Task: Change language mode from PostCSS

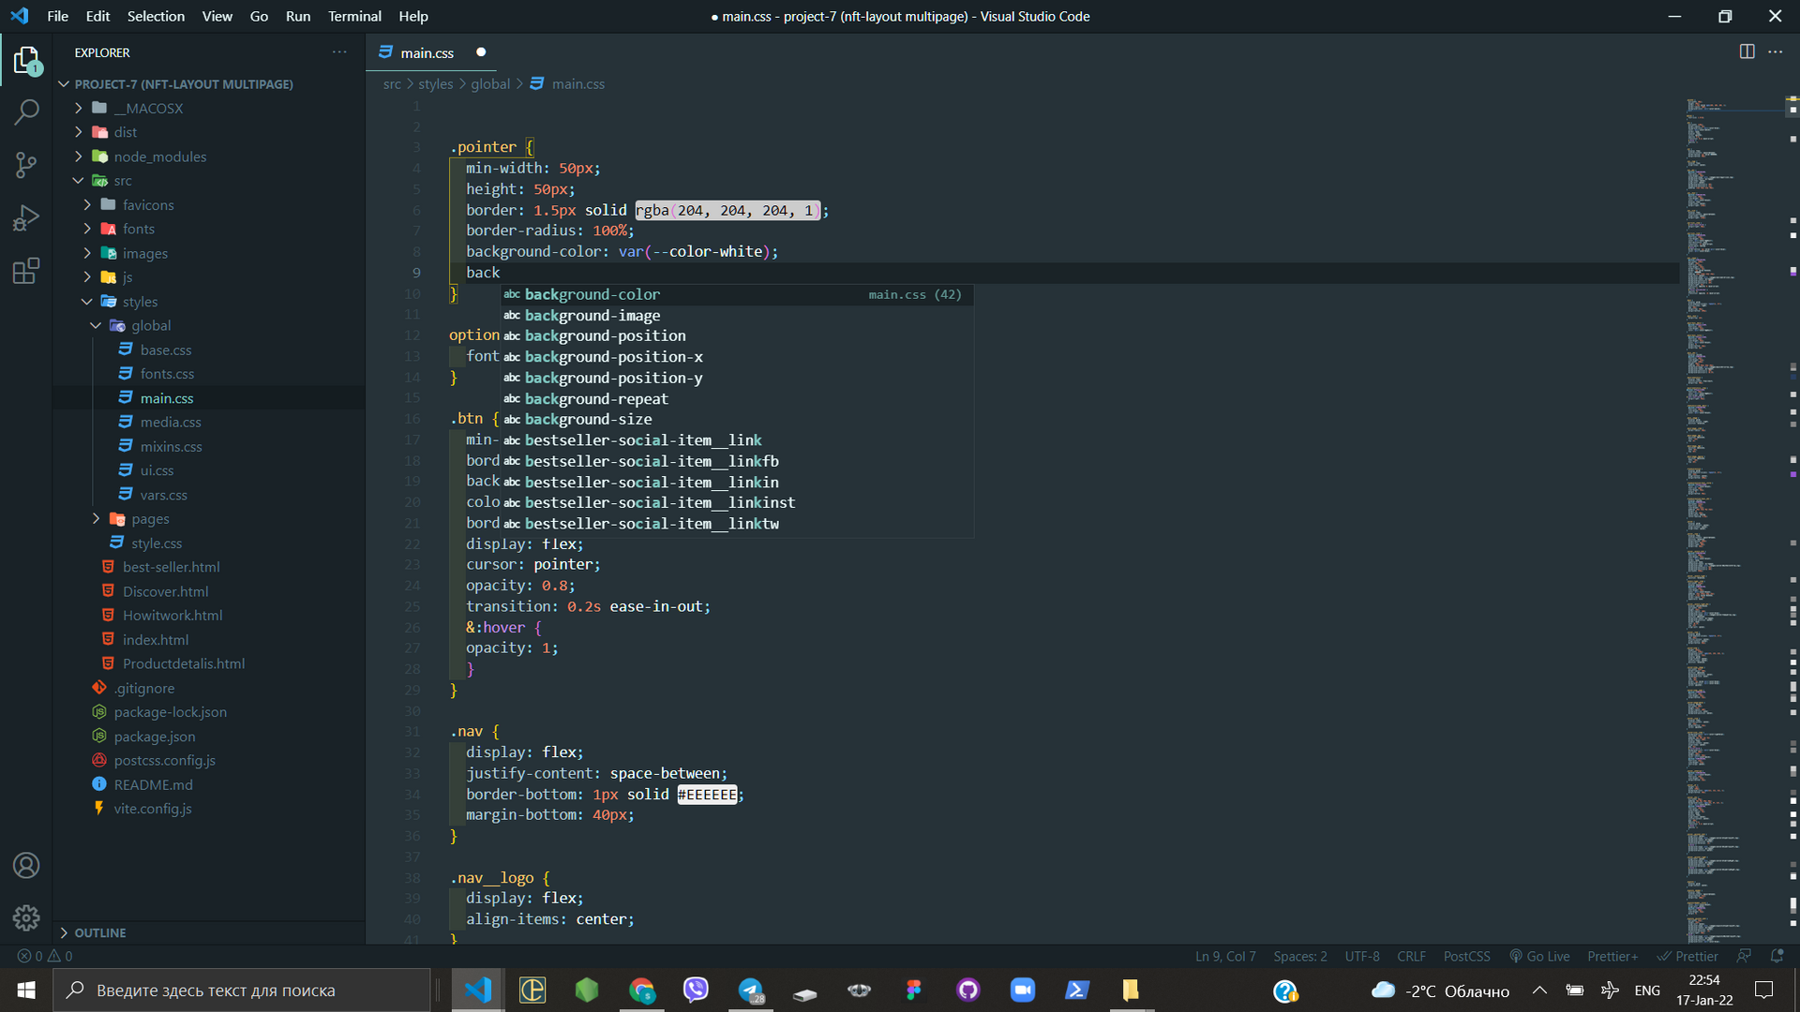Action: (x=1466, y=956)
